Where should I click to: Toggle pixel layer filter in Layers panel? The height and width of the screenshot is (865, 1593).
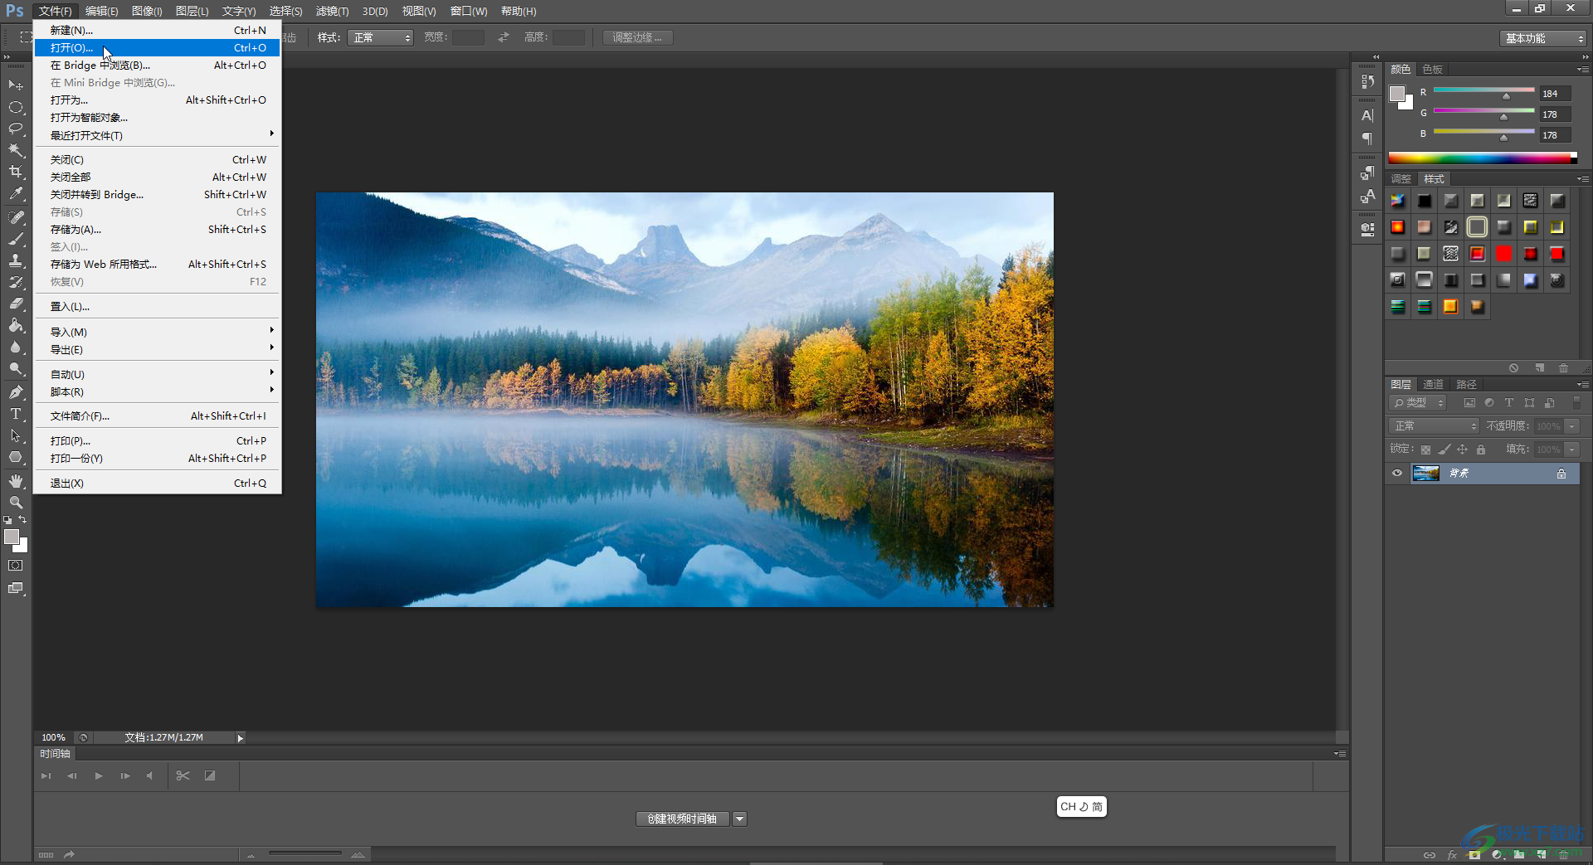coord(1469,403)
